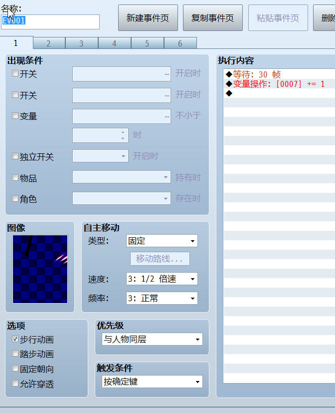335x413 pixels.
Task: Click the variable value stepper up arrow
Action: pos(123,132)
